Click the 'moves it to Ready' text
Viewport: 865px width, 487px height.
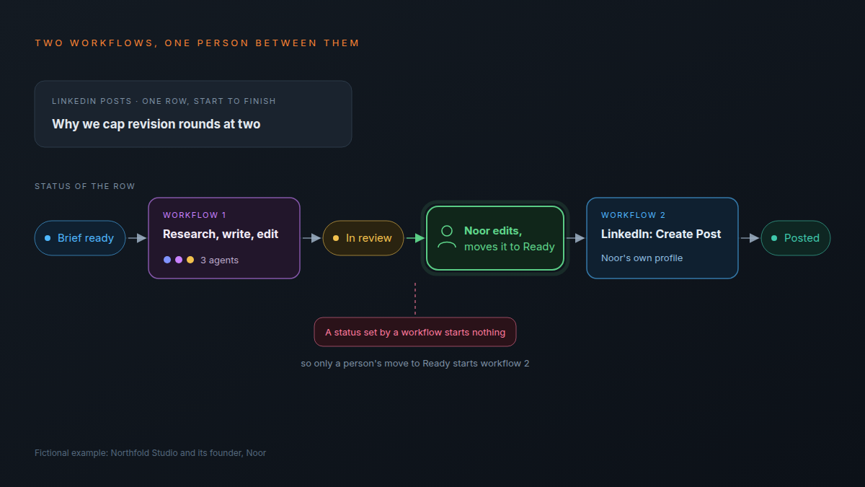click(x=510, y=247)
